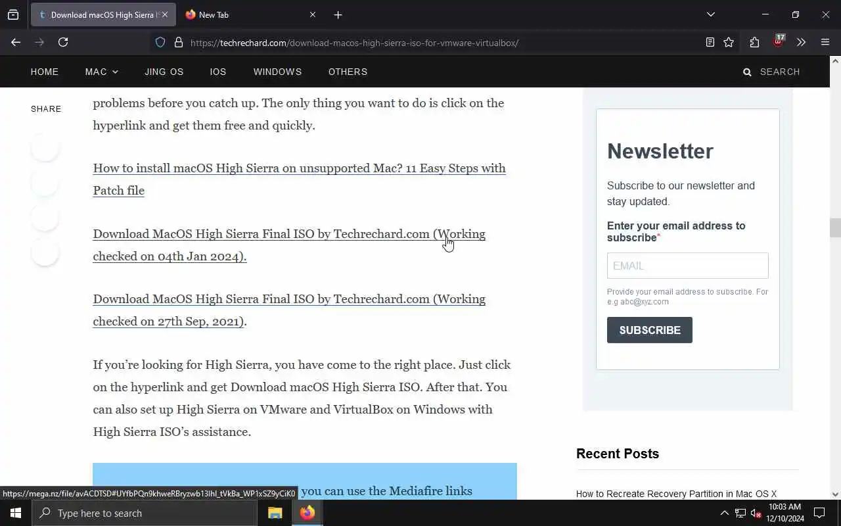Expand the MAC dropdown menu

click(x=101, y=72)
